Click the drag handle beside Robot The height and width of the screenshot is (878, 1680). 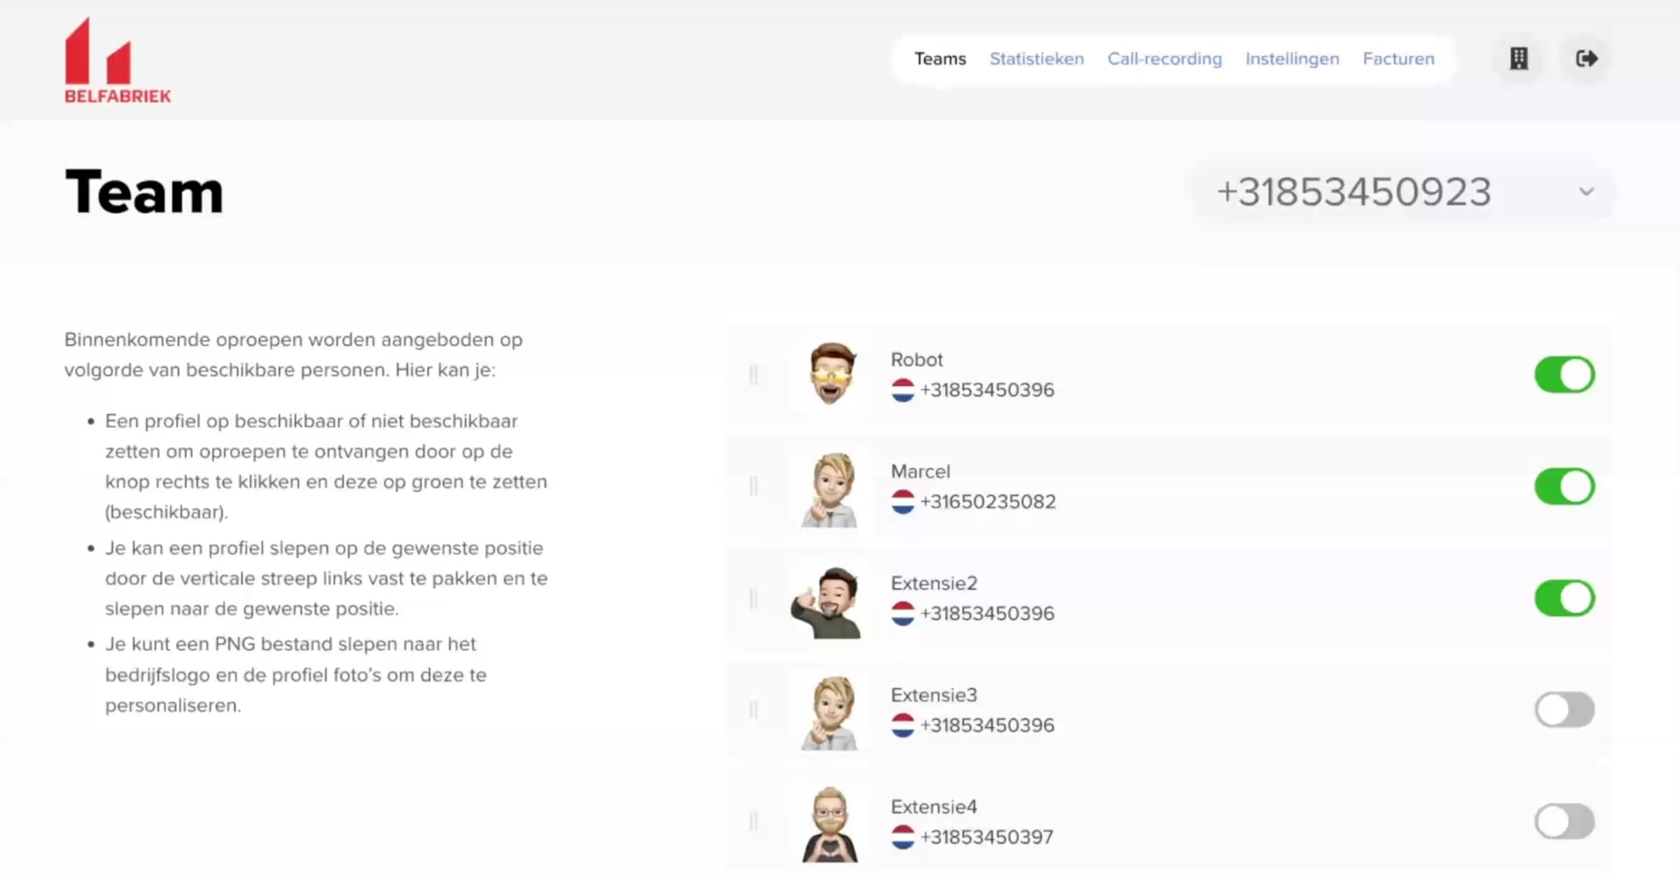754,374
